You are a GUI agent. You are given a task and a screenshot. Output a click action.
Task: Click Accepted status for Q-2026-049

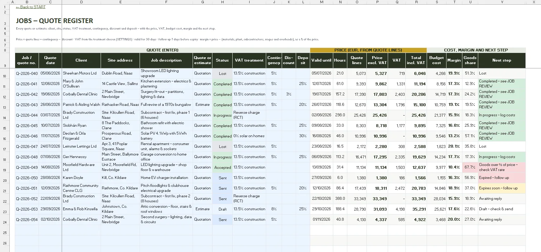pyautogui.click(x=223, y=167)
